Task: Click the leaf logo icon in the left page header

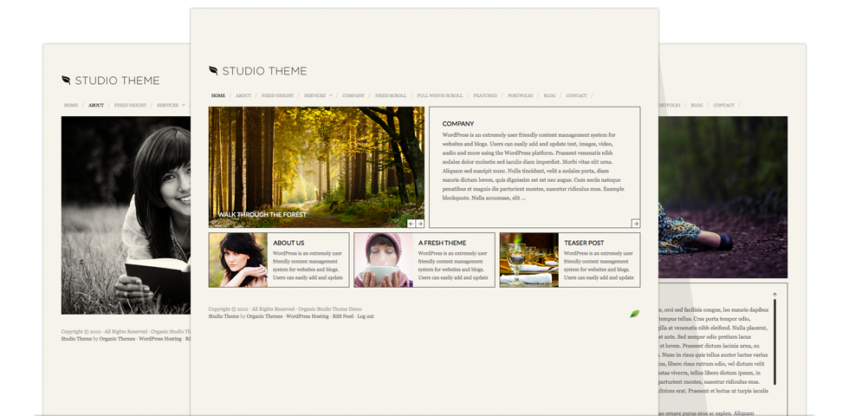Action: click(66, 80)
